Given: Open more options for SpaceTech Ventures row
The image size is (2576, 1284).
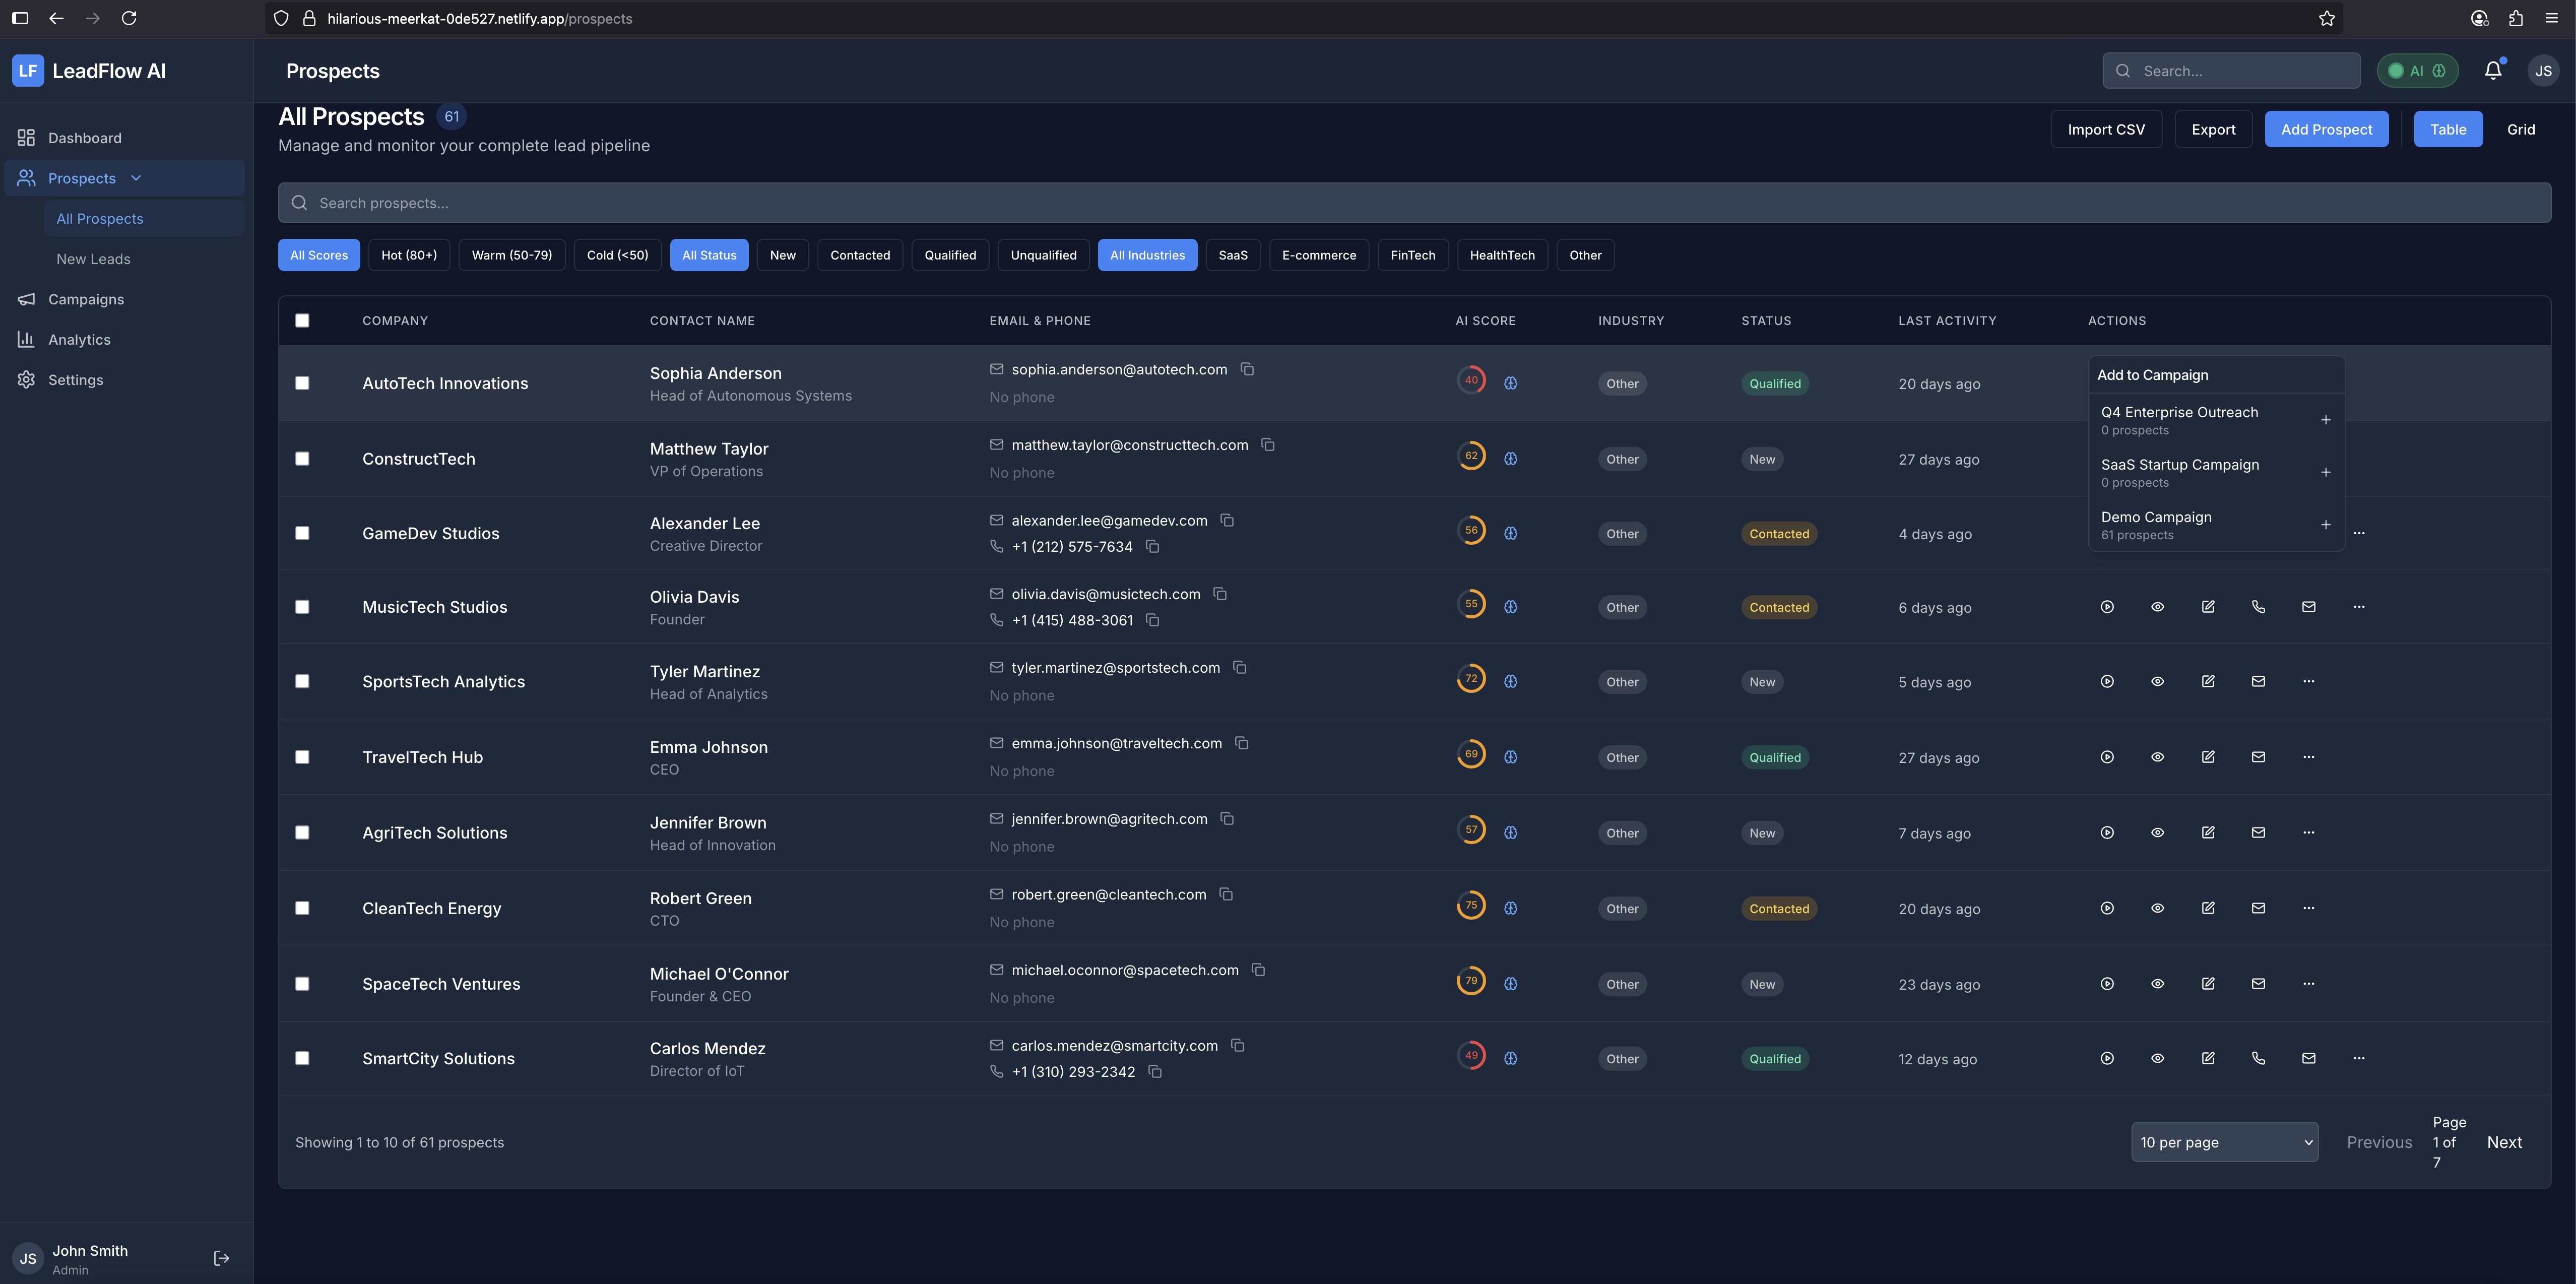Looking at the screenshot, I should (2308, 984).
